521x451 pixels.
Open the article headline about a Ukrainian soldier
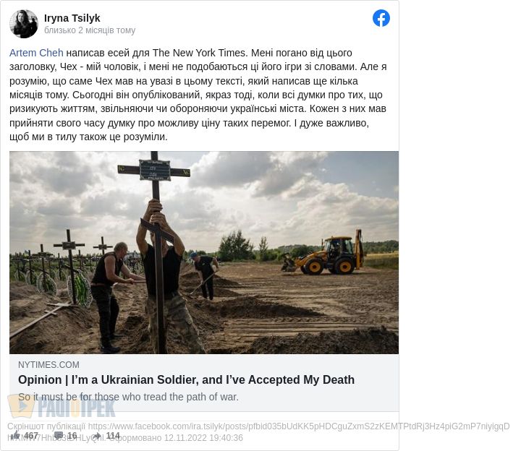(x=186, y=379)
